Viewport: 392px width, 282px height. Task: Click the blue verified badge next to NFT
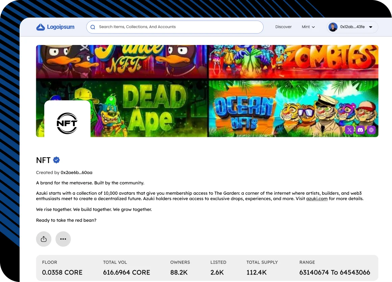click(56, 160)
